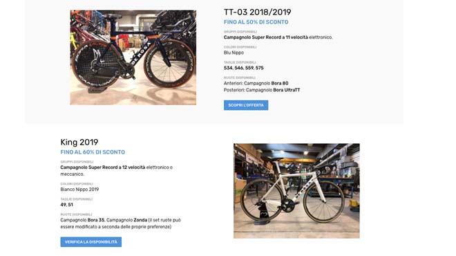Click the Bianco Nippo 2019 color text
This screenshot has height=256, width=456.
[79, 190]
